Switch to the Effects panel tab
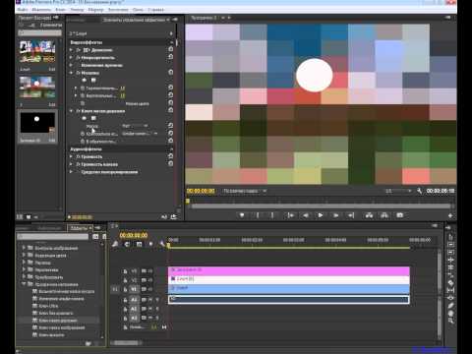The width and height of the screenshot is (472, 354). [x=80, y=228]
